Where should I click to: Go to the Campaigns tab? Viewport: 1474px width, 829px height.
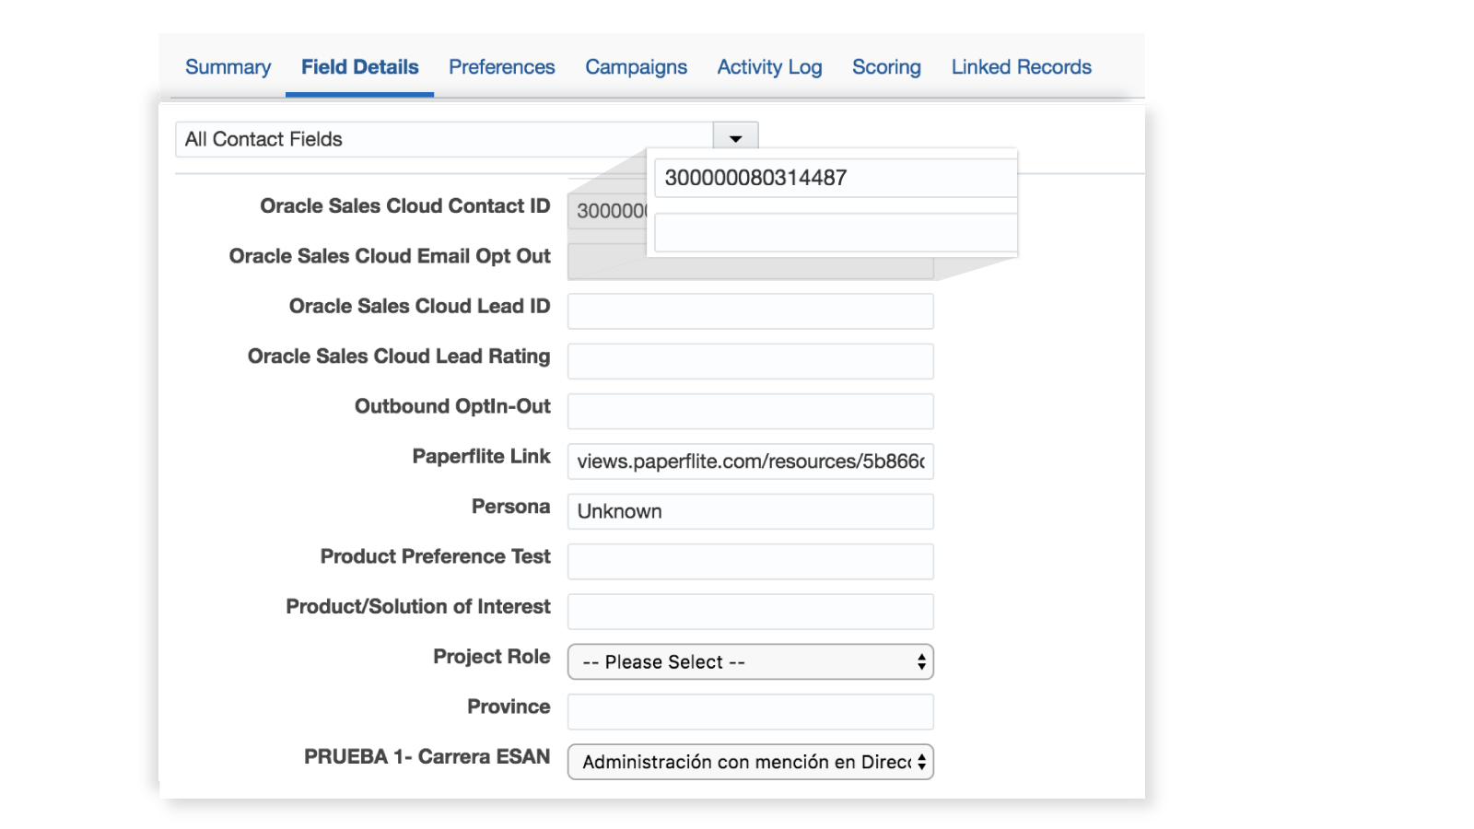pos(636,67)
